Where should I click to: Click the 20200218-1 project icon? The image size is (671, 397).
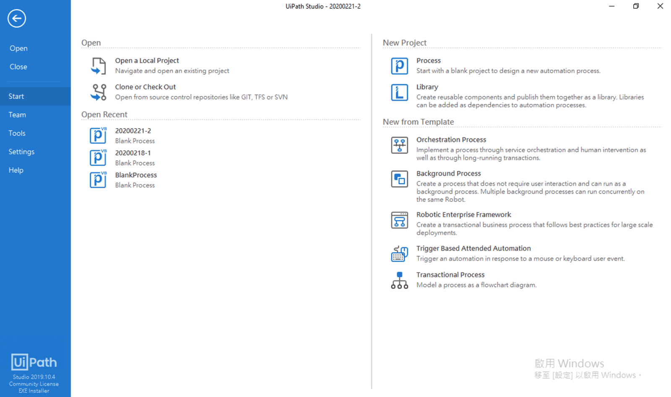click(x=98, y=158)
